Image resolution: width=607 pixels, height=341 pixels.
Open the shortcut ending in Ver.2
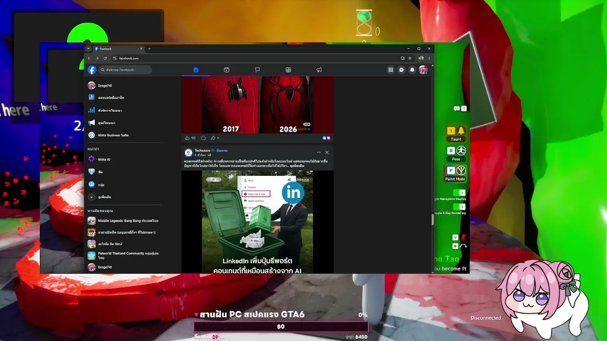point(124,244)
